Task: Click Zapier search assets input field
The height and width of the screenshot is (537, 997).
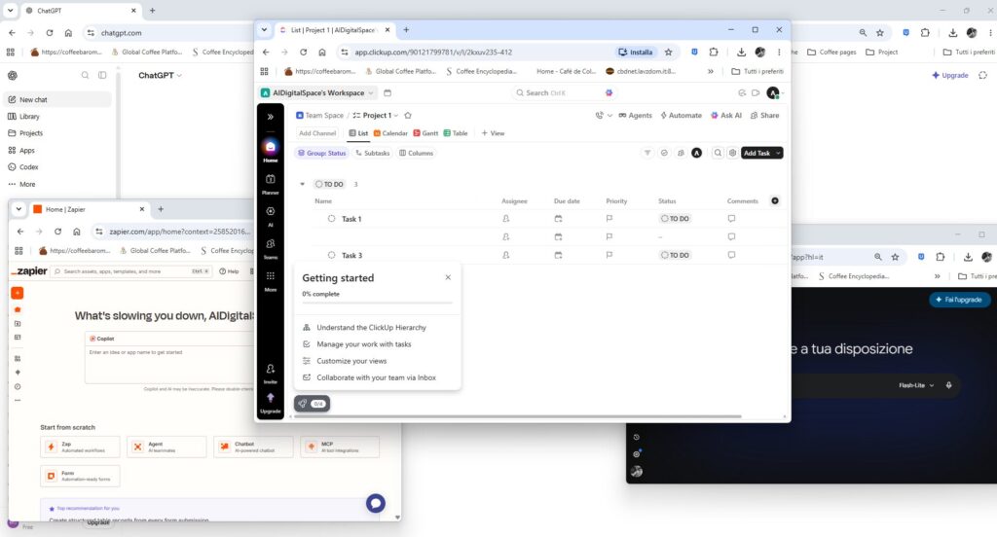Action: click(x=131, y=271)
